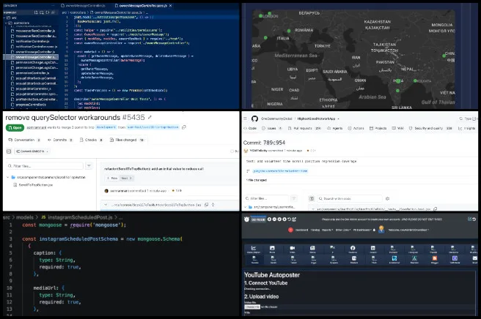Screen dimensions: 481x319
Task: Open ScrollToTopButton.jsx in the PR file tree
Action: click(36, 185)
